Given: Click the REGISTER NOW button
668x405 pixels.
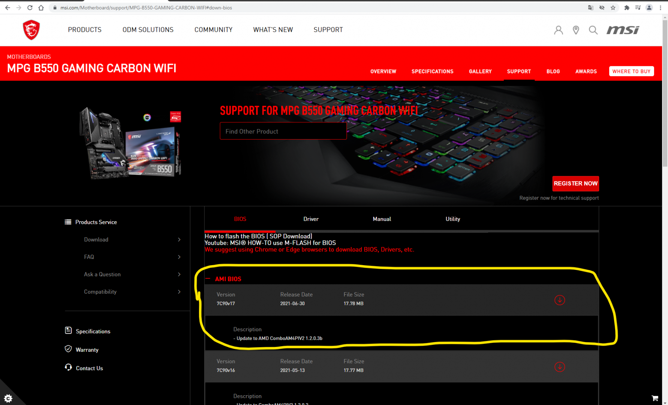Looking at the screenshot, I should (x=576, y=183).
